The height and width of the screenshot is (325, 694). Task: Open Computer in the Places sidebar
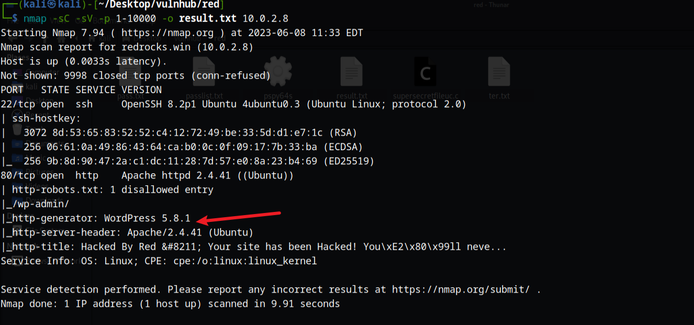(37, 72)
